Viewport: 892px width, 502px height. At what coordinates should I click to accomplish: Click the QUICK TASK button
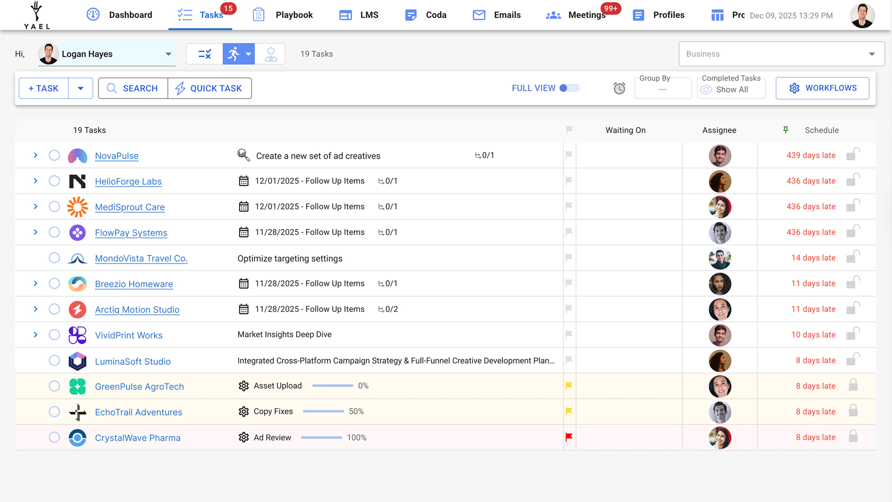point(210,88)
